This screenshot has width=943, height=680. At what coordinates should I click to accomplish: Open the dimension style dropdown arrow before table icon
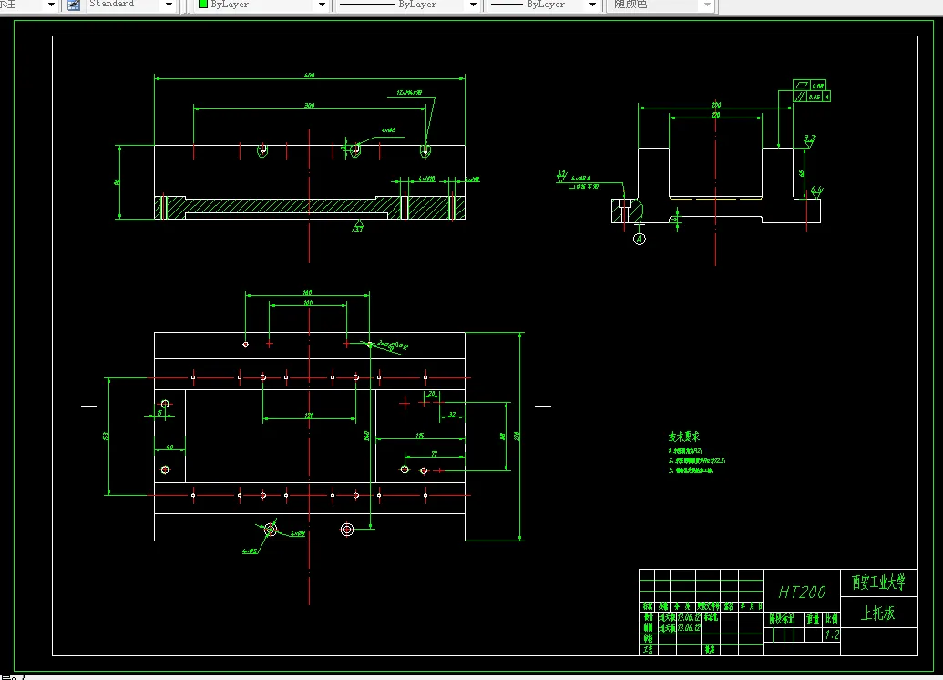coord(51,5)
